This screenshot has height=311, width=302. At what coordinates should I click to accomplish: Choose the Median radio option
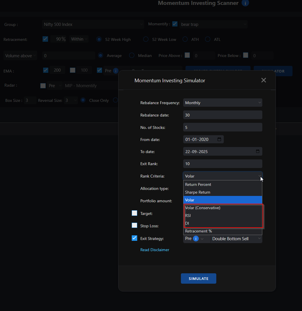click(132, 56)
